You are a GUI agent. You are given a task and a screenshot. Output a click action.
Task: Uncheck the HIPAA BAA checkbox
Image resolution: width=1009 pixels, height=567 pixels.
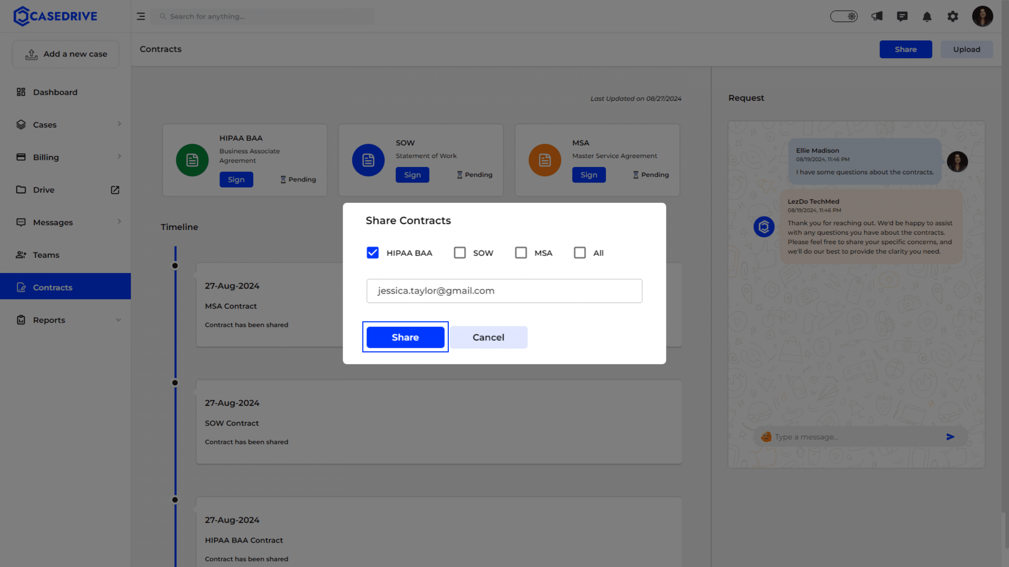pyautogui.click(x=372, y=253)
